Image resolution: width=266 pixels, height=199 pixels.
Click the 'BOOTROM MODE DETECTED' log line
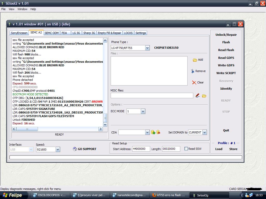[x=30, y=94]
